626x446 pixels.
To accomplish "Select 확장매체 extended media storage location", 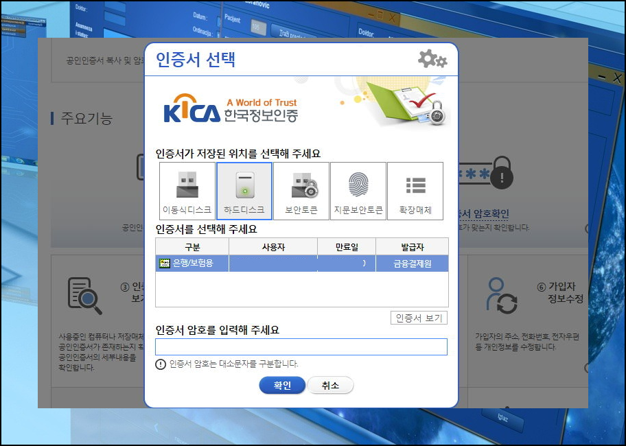I will pyautogui.click(x=415, y=191).
